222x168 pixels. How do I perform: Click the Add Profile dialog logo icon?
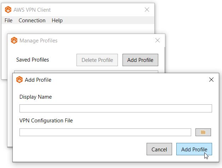coord(19,80)
